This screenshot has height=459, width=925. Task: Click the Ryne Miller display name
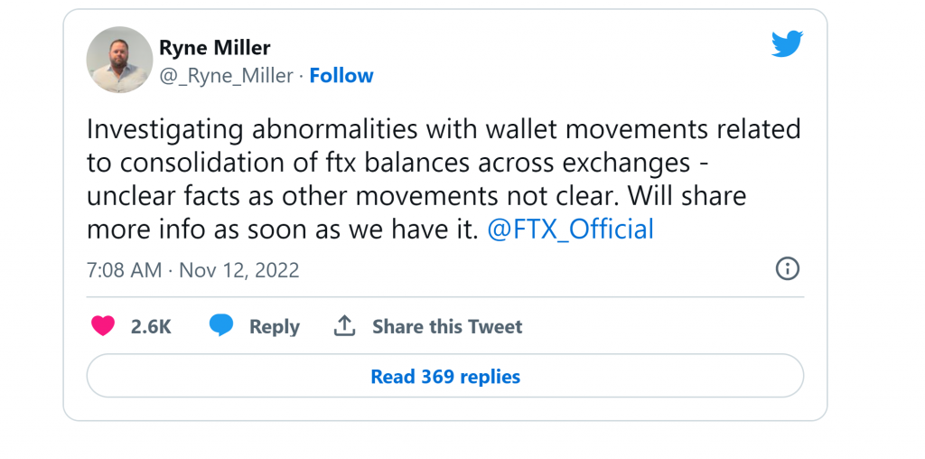pos(214,47)
